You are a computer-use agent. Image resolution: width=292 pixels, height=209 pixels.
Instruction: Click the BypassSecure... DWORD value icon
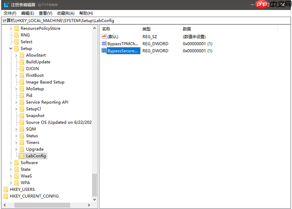click(x=104, y=51)
